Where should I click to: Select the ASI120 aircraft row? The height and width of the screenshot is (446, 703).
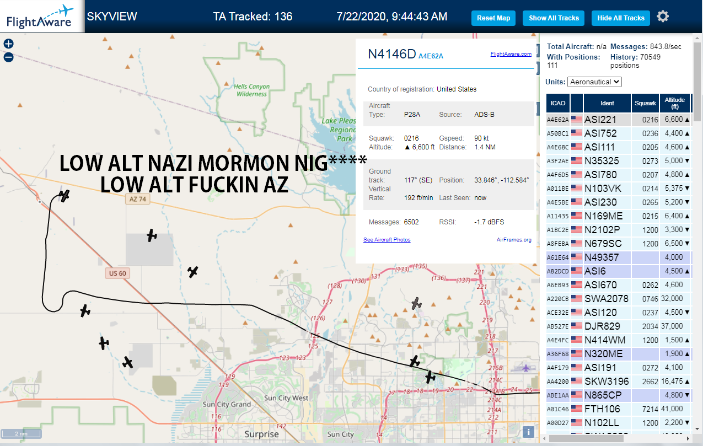point(618,312)
